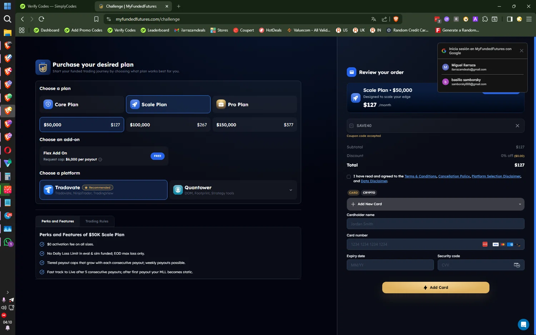Screen dimensions: 536x335
Task: Switch to the Perks and Features tab
Action: tap(58, 221)
